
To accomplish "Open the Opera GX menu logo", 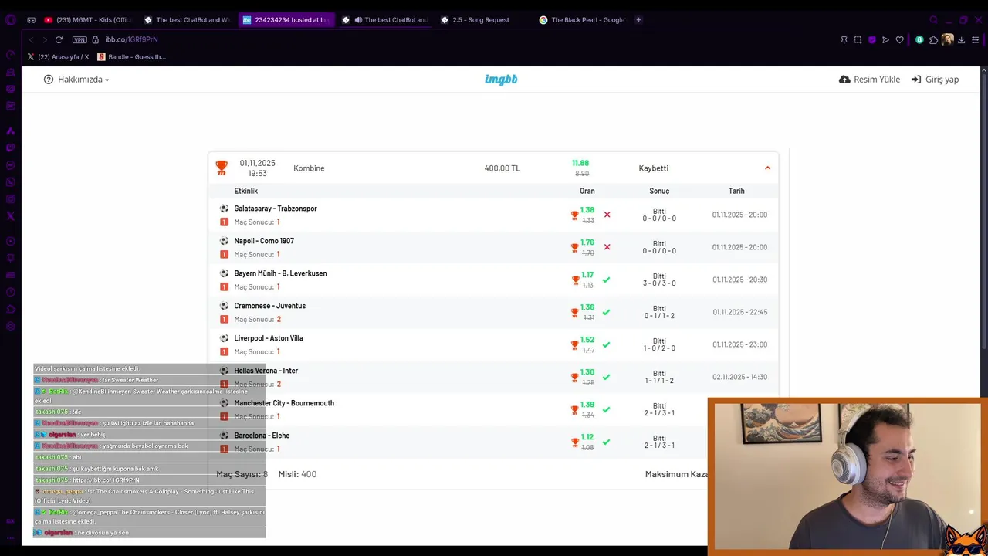I will point(11,19).
